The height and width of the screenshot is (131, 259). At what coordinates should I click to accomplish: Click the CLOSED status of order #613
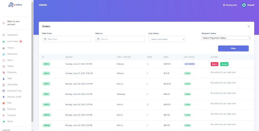187,73
